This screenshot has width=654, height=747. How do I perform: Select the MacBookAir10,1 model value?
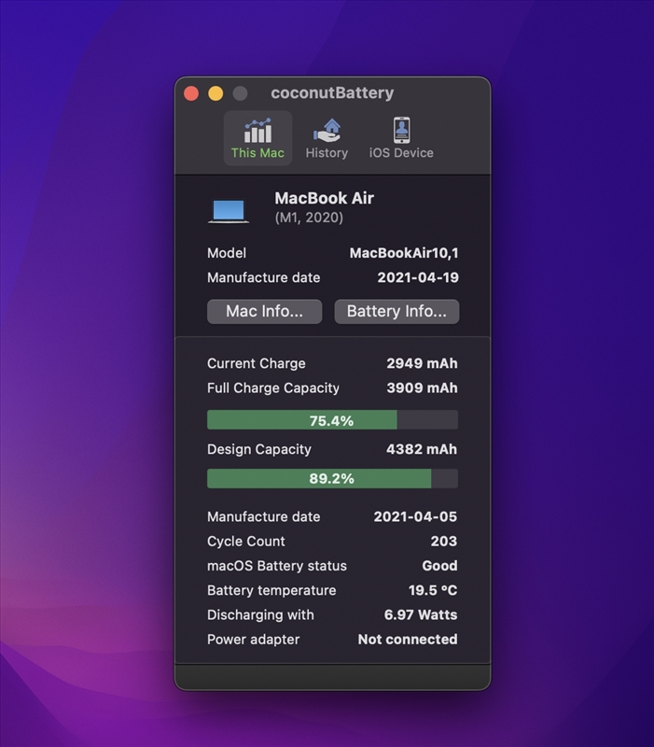coord(404,253)
